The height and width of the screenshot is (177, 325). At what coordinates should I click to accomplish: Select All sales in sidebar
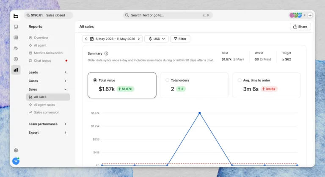point(48,97)
